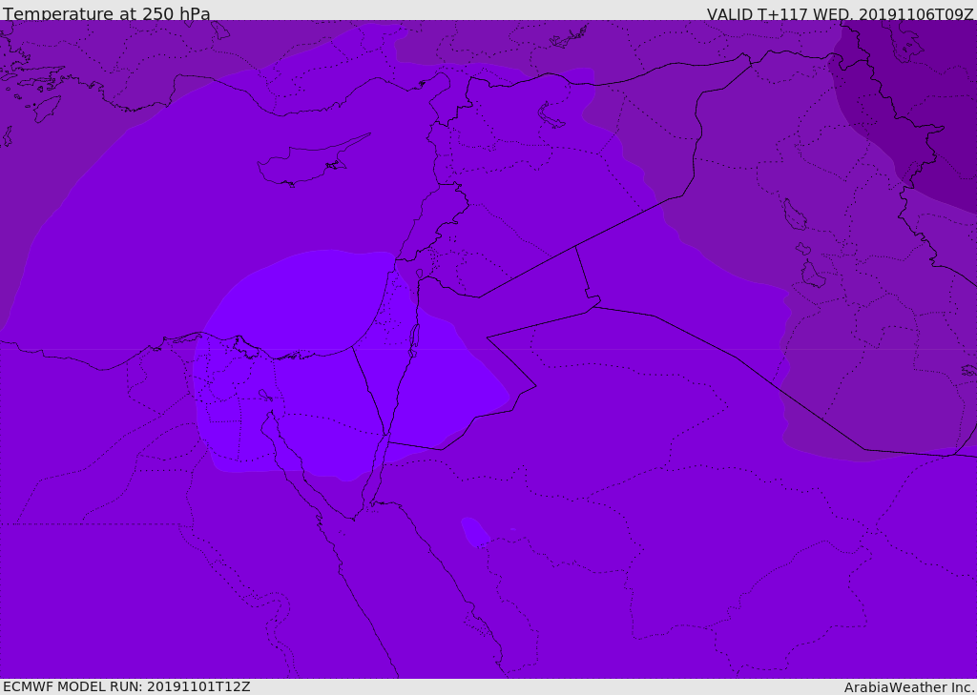Click the 'VALID T+117 WED. 20191106T09Z' label
The image size is (977, 695).
coord(840,14)
